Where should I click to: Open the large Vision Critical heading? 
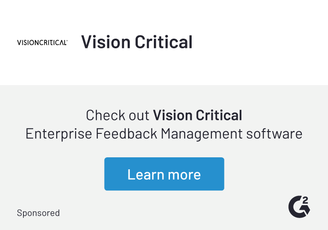coord(137,42)
